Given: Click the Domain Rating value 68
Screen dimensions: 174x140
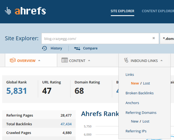Looking at the screenshot, I should click(79, 91).
